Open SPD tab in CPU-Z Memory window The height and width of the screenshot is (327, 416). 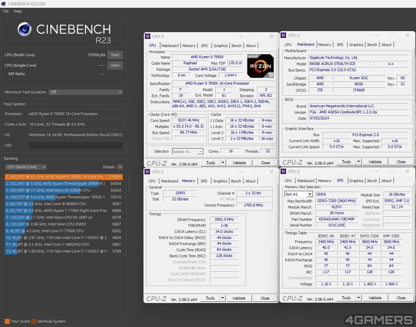coord(204,181)
